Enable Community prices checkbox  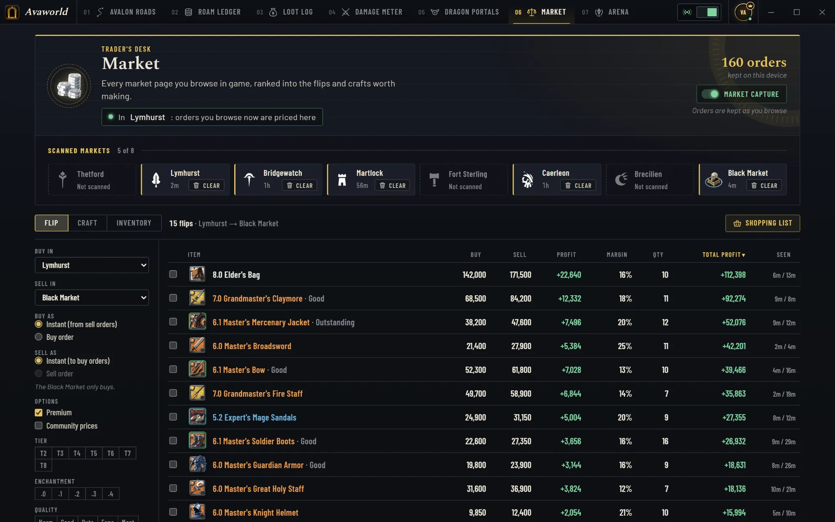[39, 426]
